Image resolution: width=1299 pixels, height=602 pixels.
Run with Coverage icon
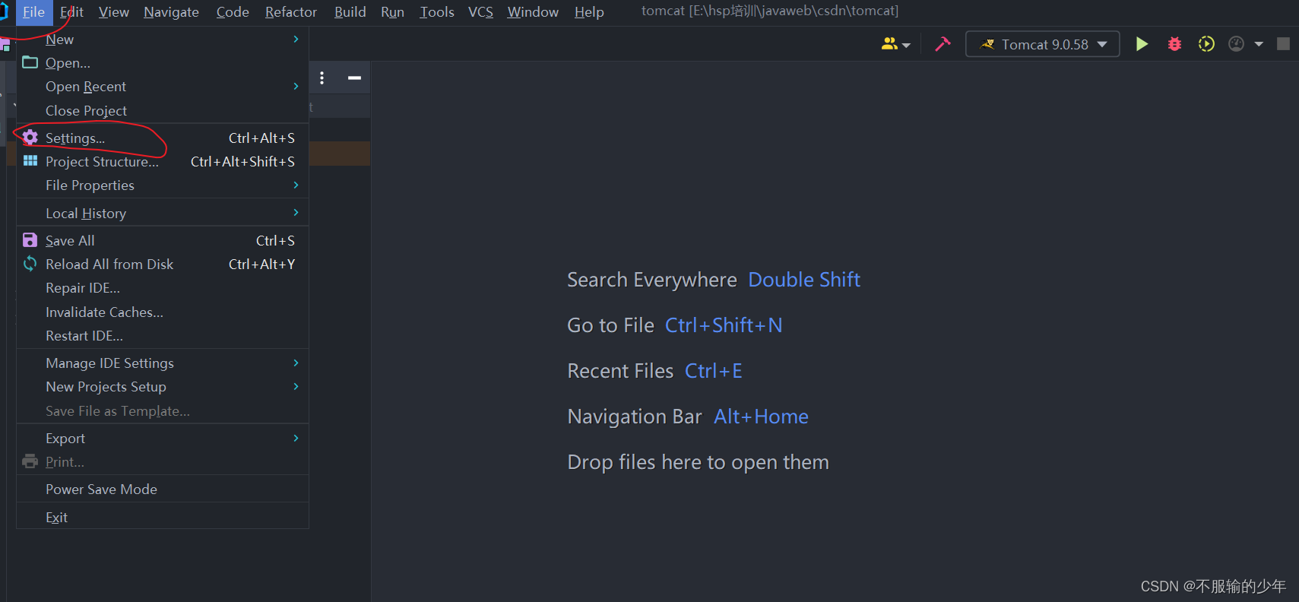[x=1206, y=44]
